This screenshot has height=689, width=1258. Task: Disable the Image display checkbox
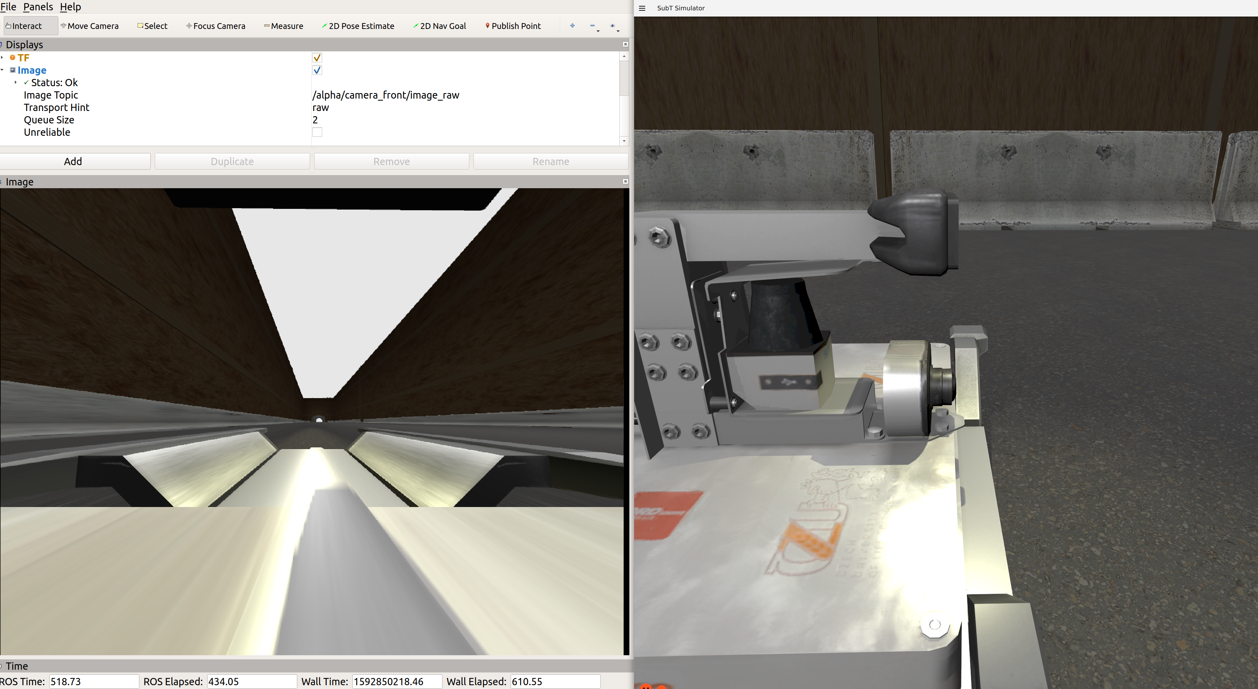[317, 70]
